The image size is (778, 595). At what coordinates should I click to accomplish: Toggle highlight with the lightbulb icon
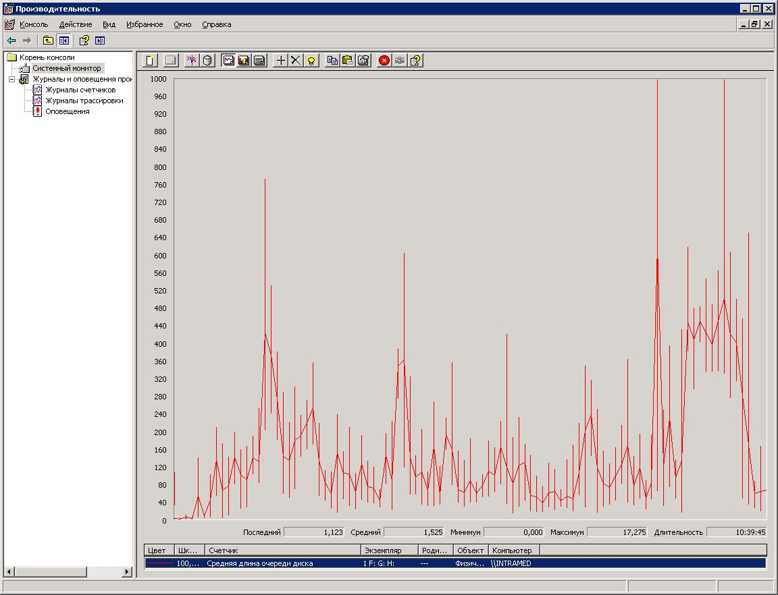click(x=311, y=60)
